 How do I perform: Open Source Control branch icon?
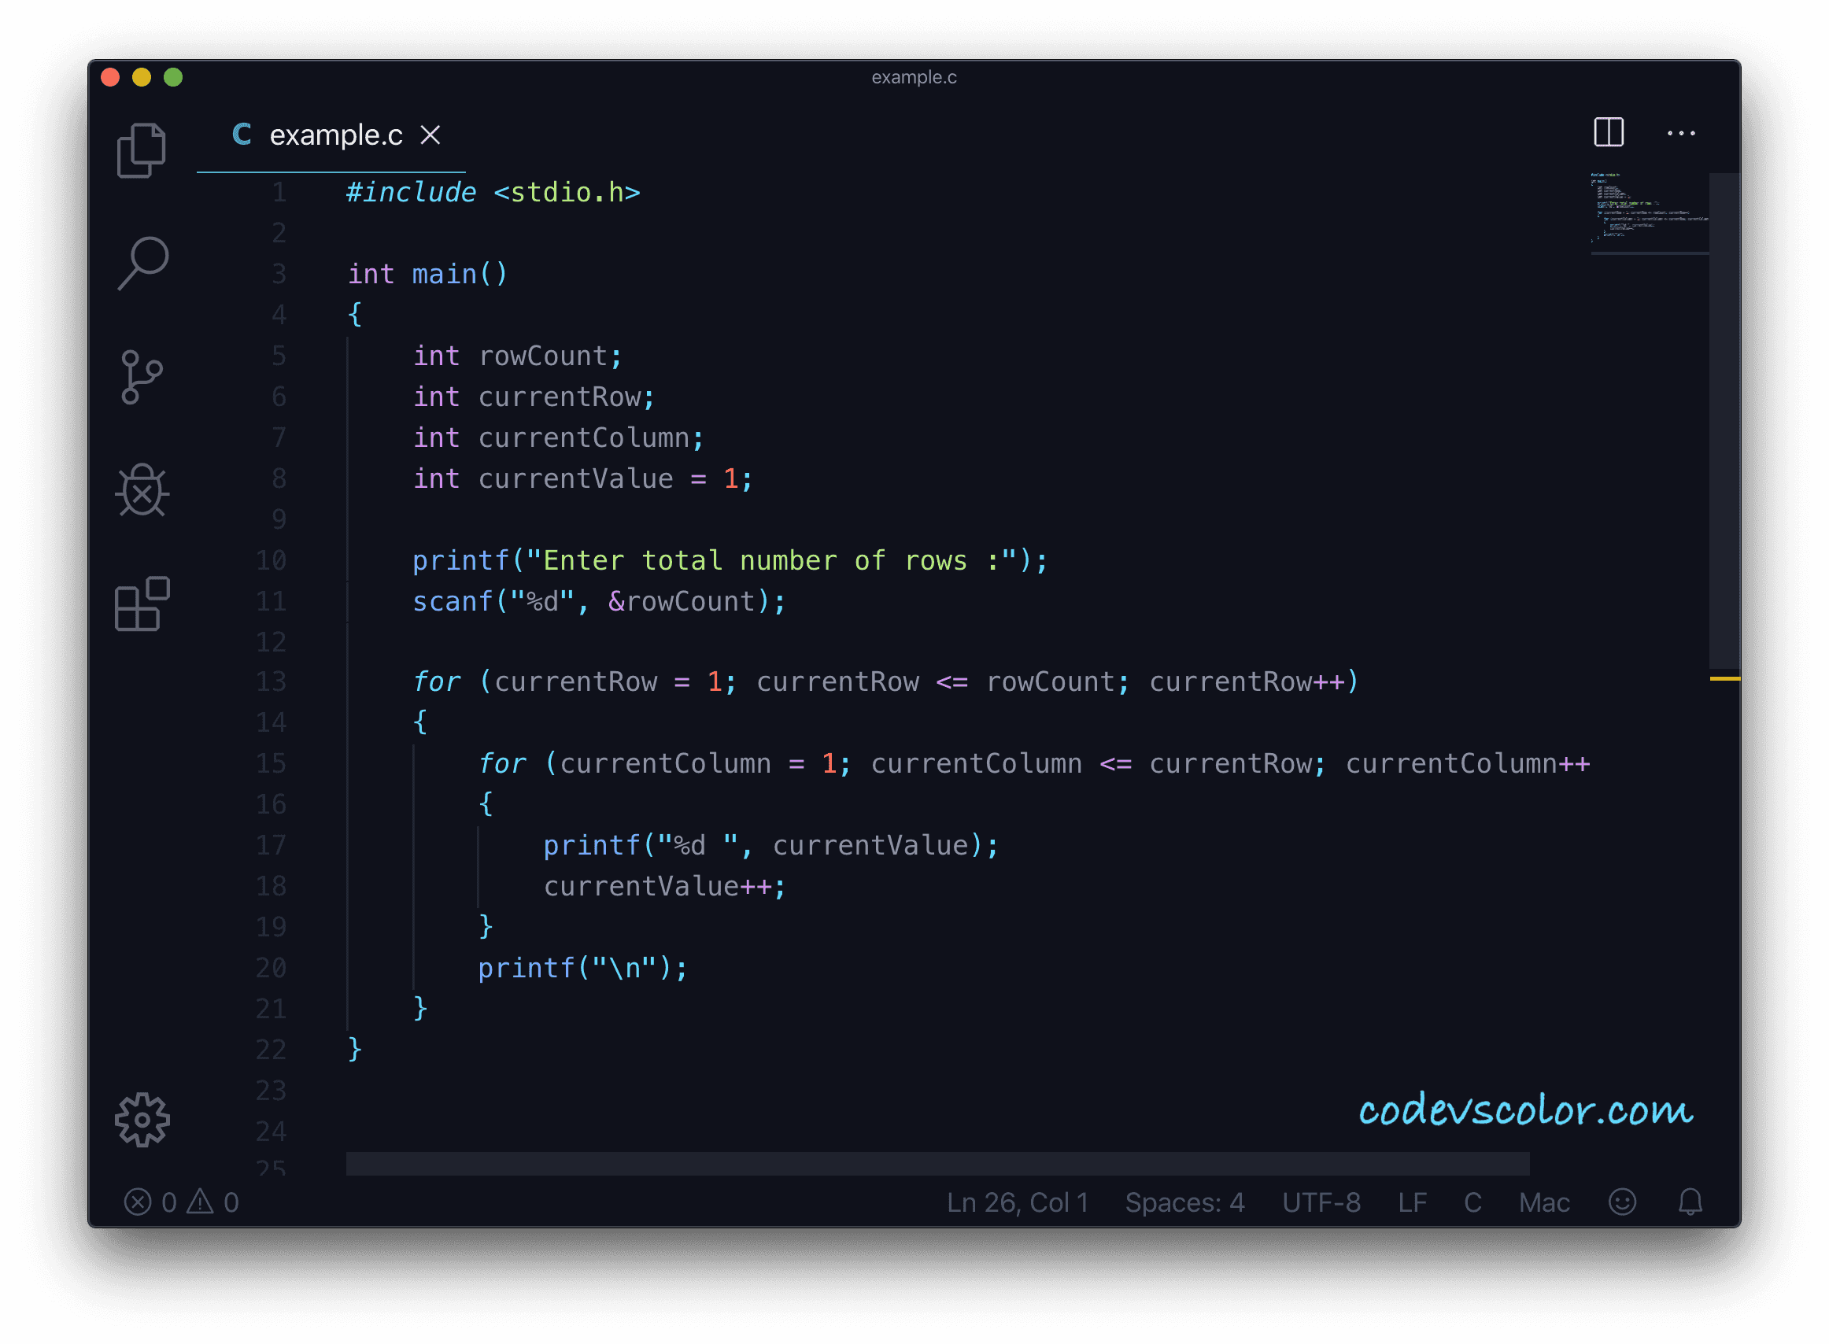(142, 378)
